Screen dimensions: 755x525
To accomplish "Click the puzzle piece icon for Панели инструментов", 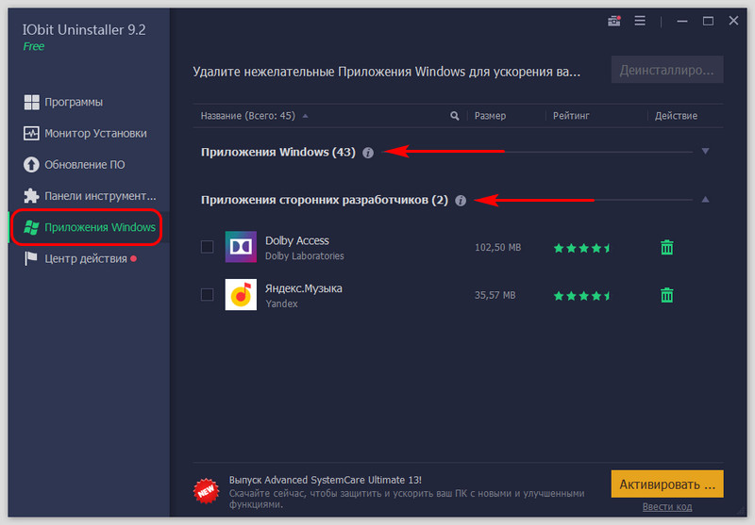I will 31,196.
